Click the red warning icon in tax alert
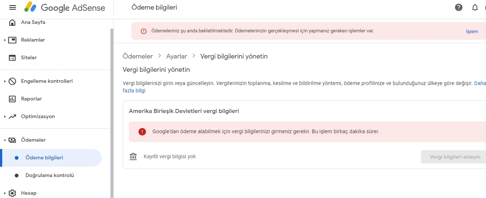Image resolution: width=486 pixels, height=198 pixels. (x=142, y=132)
